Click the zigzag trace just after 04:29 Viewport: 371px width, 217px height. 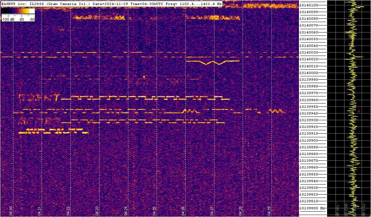pyautogui.click(x=277, y=111)
